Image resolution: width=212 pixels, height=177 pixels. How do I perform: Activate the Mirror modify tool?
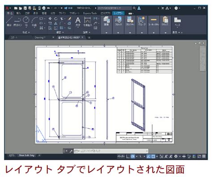tap(56, 23)
